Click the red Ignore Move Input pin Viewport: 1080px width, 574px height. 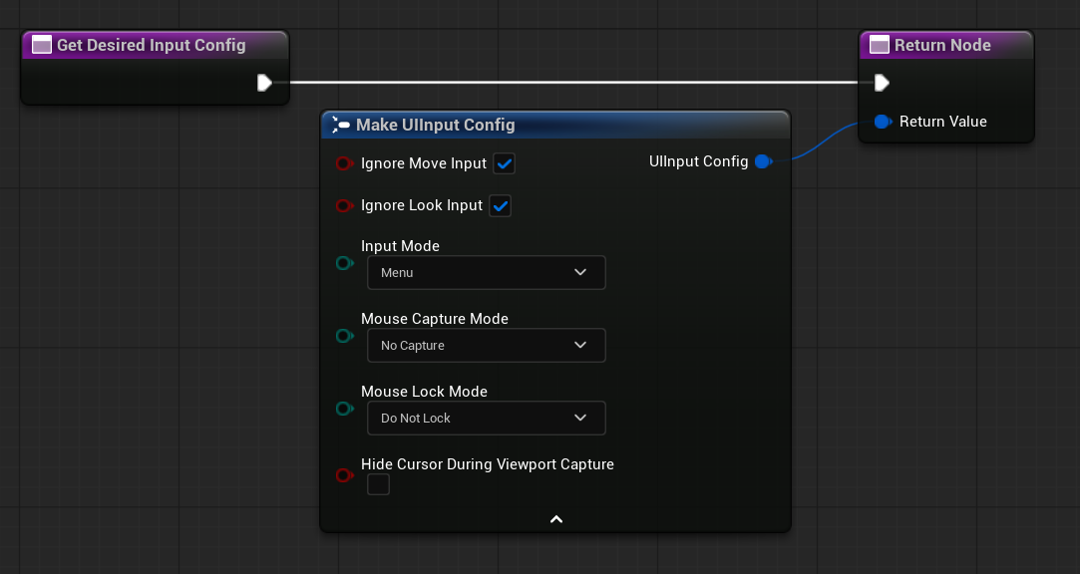pyautogui.click(x=344, y=163)
